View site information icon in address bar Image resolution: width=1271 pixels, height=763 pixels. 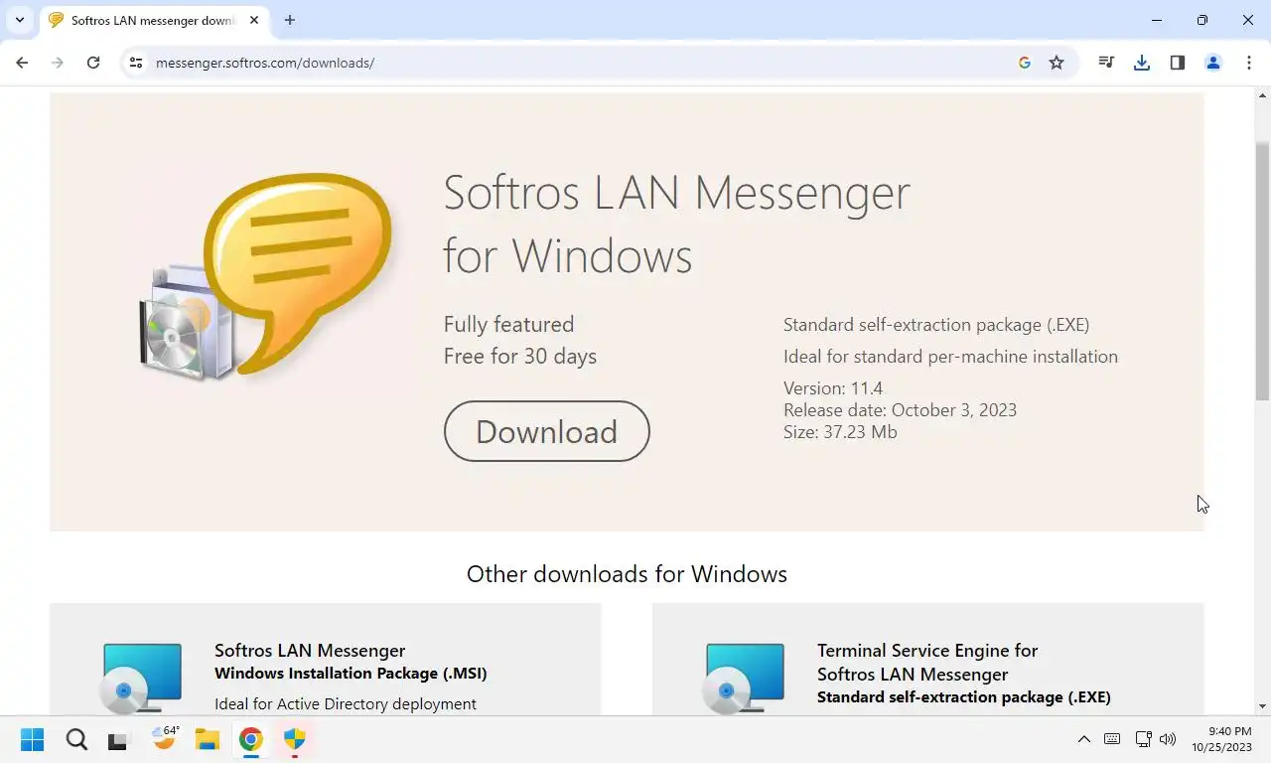coord(136,63)
